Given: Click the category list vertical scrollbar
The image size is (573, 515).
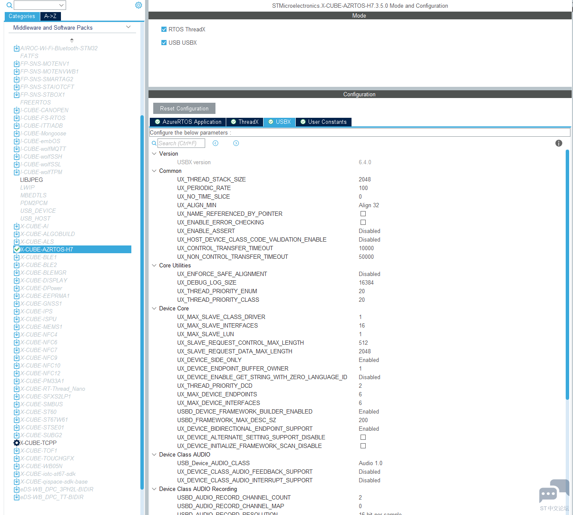Looking at the screenshot, I should coord(142,302).
